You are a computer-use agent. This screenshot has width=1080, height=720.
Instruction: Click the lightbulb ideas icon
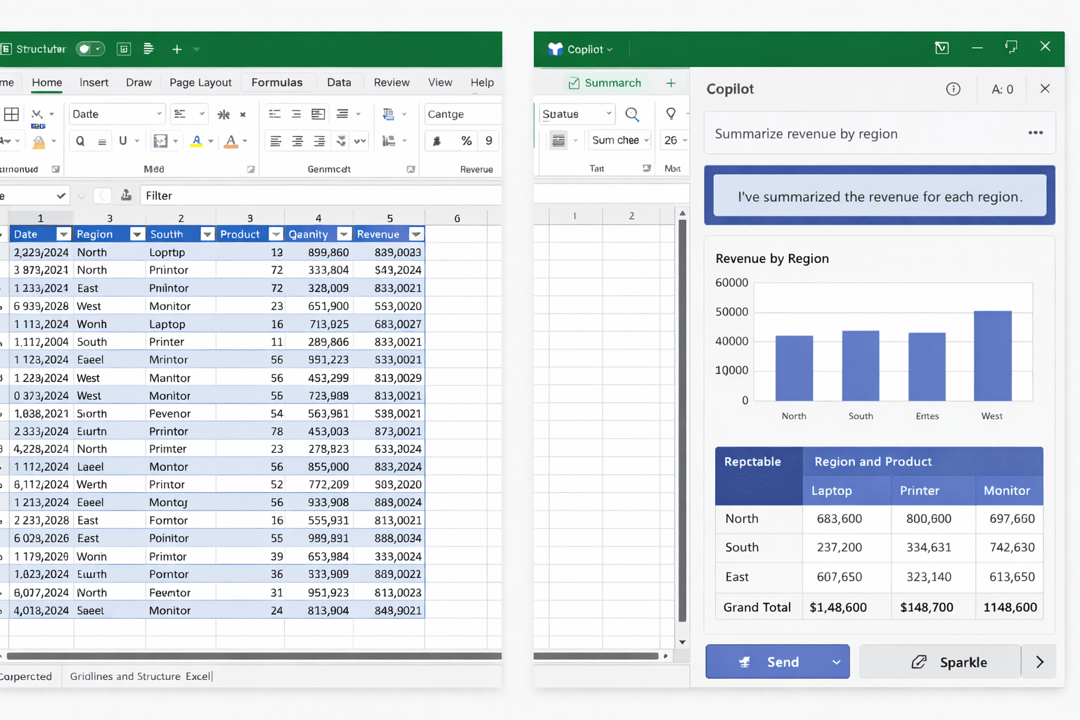671,114
